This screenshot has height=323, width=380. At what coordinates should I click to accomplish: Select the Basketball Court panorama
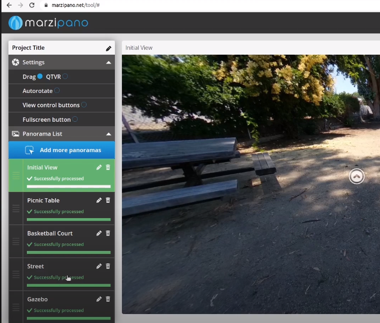click(x=62, y=241)
